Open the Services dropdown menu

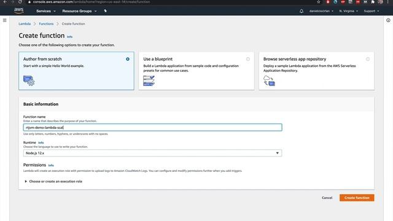[46, 11]
